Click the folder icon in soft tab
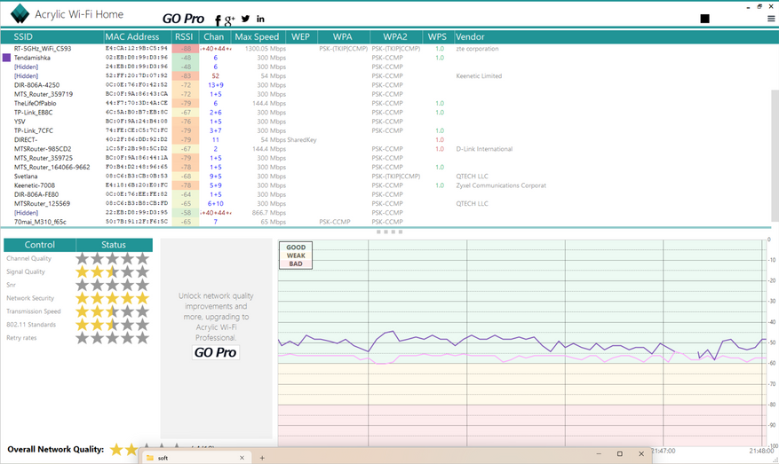Screen dimensions: 779x464 tap(150, 458)
